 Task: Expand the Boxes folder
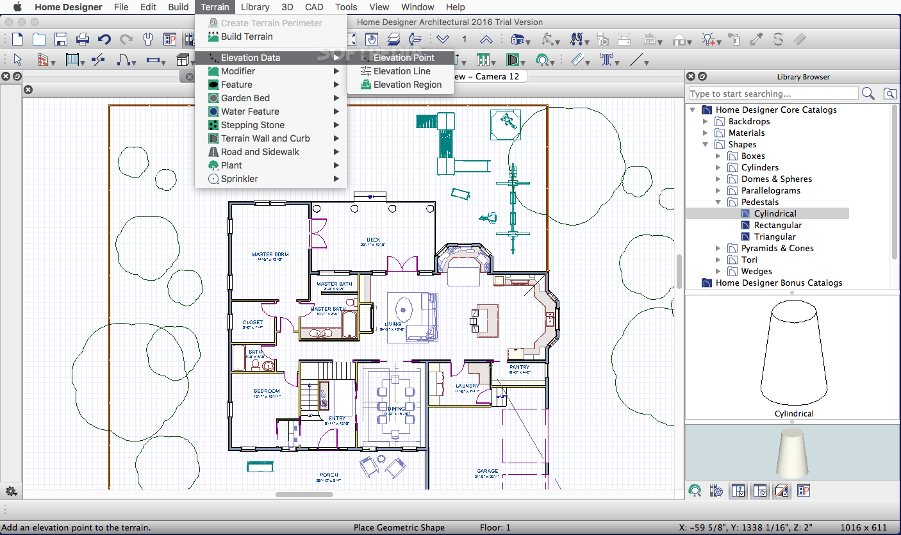(x=718, y=156)
